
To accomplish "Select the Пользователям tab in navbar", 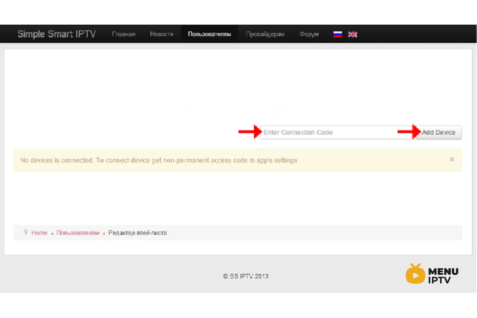I will tap(209, 34).
